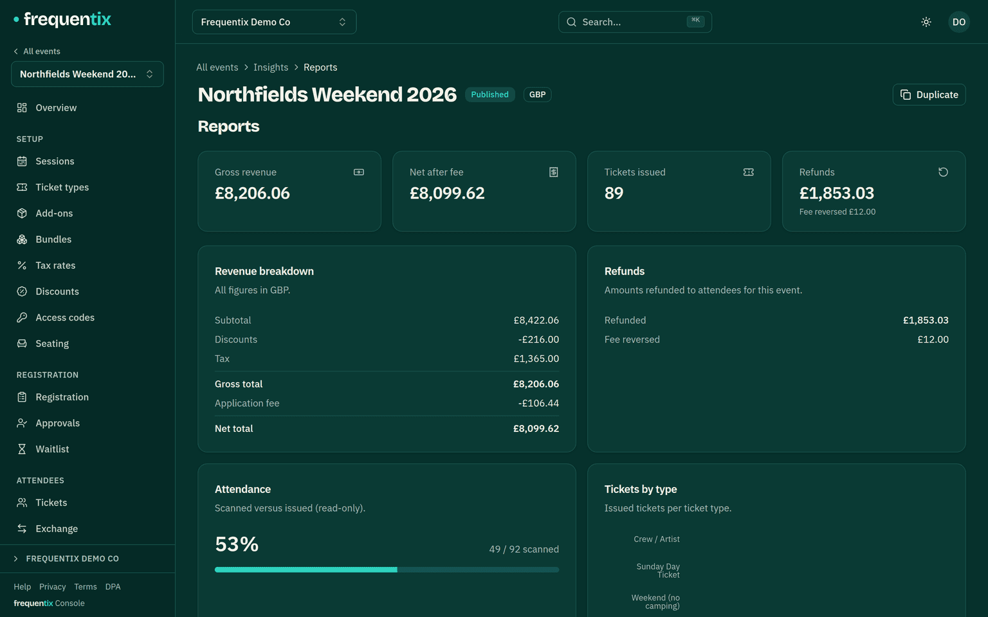Click the 53% attendance figure
The image size is (988, 617).
[237, 544]
